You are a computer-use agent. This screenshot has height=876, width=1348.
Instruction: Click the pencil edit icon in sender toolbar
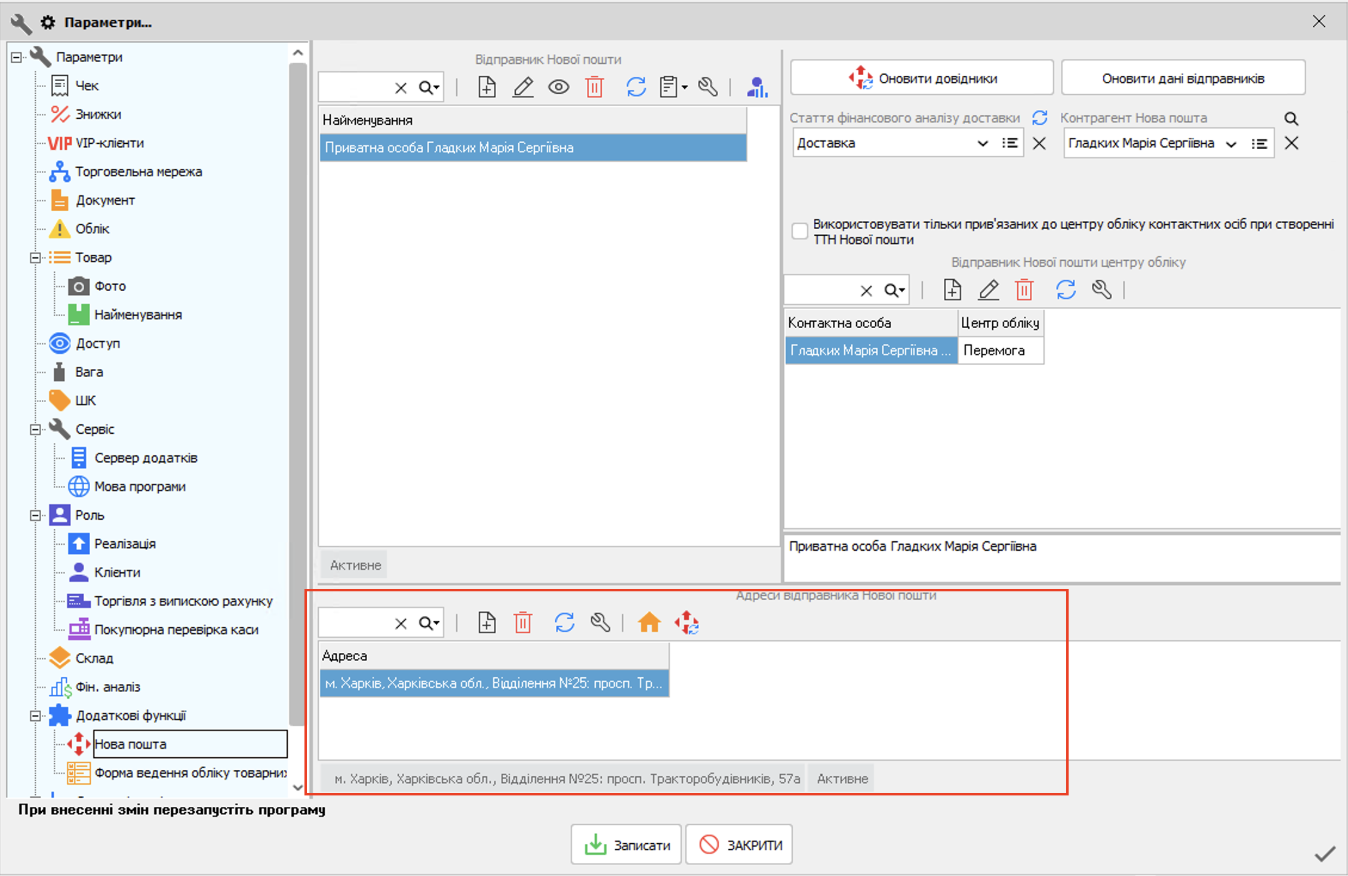click(x=523, y=87)
